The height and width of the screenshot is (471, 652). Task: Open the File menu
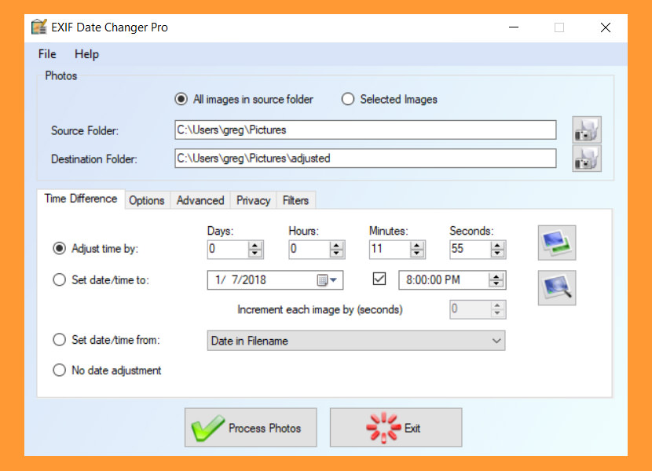pos(47,54)
